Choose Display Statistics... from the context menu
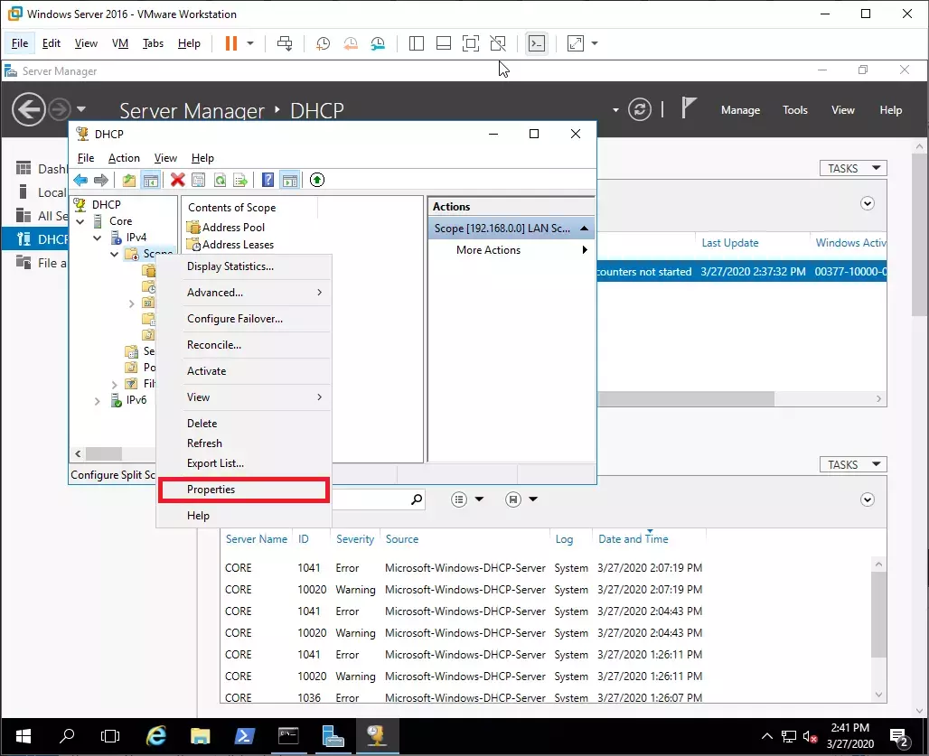This screenshot has width=929, height=756. click(x=243, y=266)
